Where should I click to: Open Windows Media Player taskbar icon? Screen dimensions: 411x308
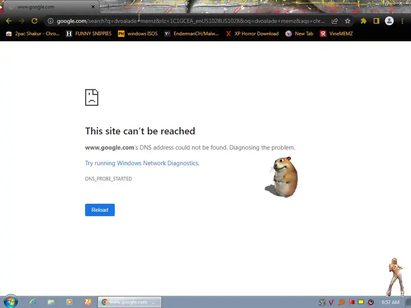[69, 302]
